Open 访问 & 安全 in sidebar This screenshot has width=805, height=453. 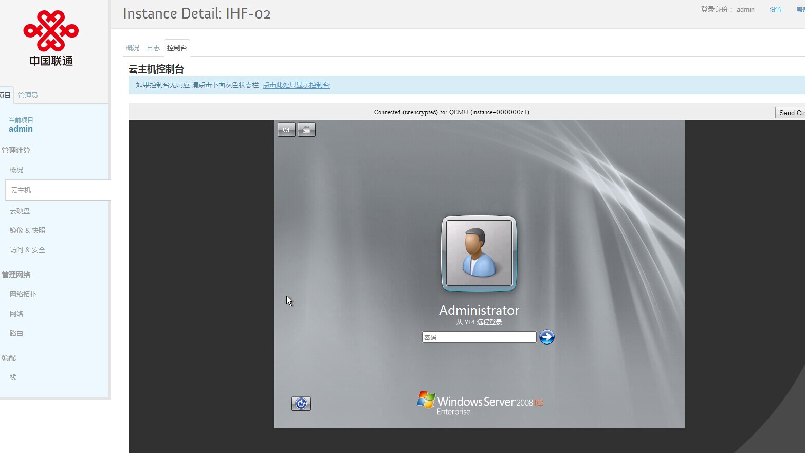(28, 250)
